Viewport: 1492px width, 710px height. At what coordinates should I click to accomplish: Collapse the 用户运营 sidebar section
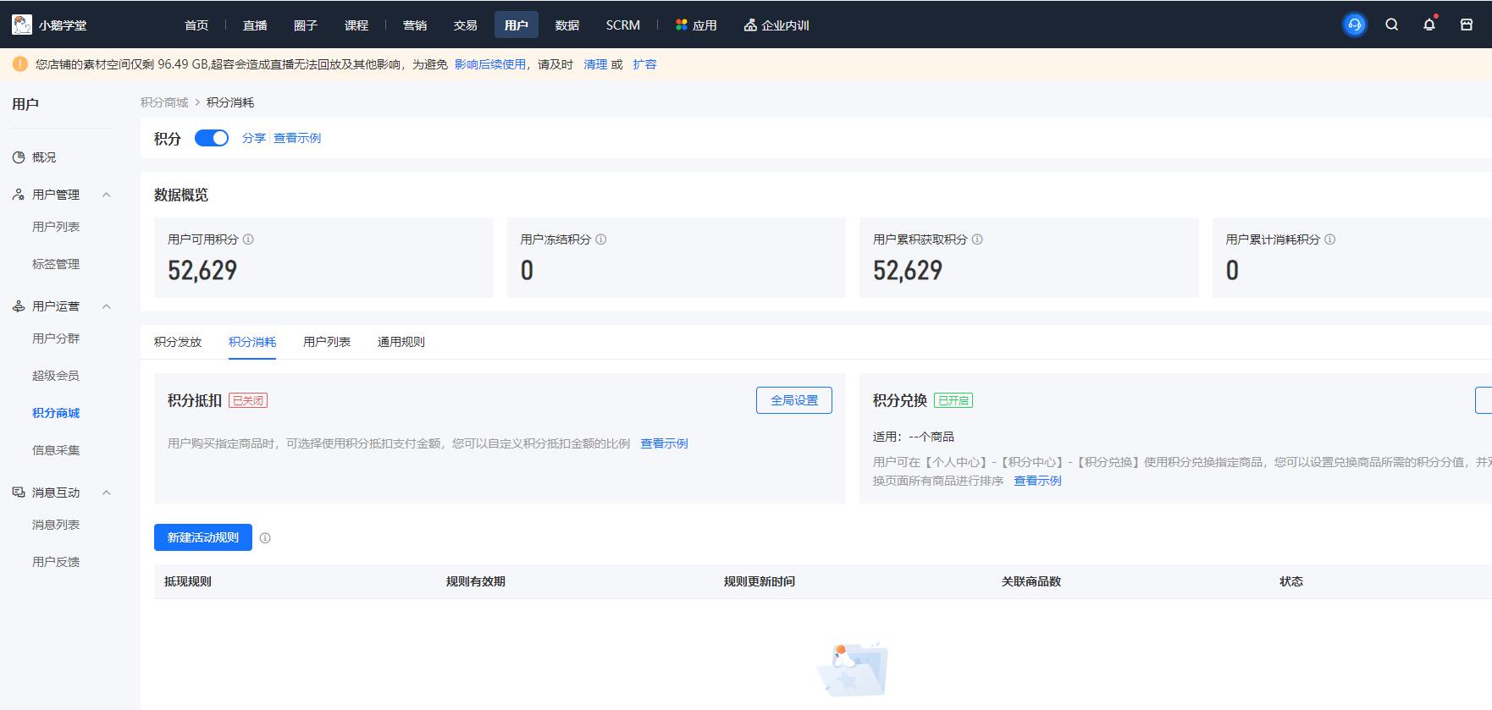[x=107, y=306]
